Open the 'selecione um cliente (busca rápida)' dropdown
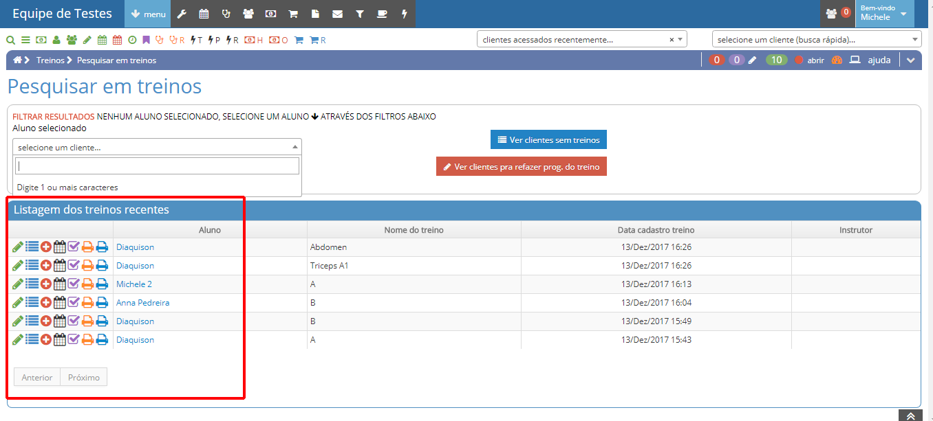This screenshot has width=933, height=421. tap(816, 40)
